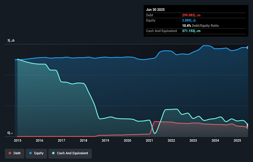The width and height of the screenshot is (253, 162).
Task: Select the 2018 x-axis label
Action: point(84,141)
